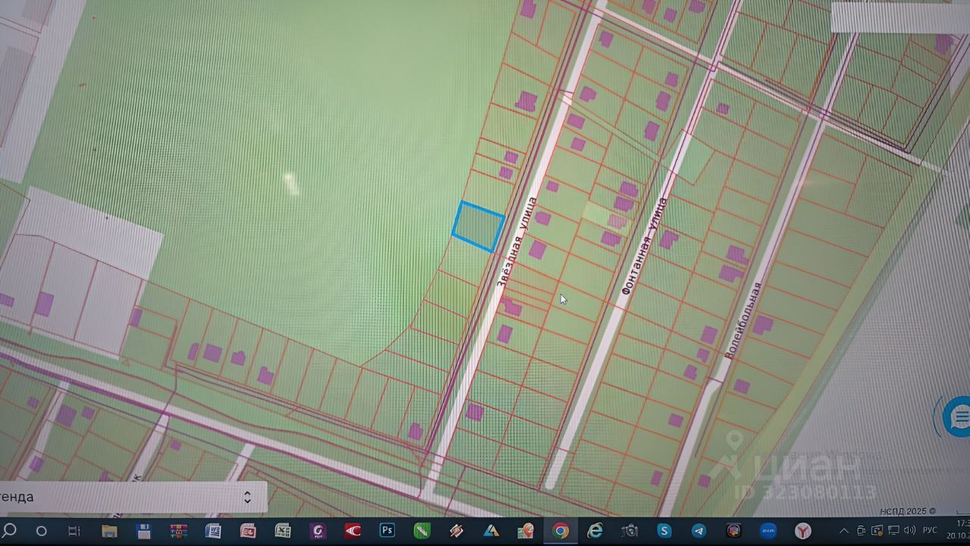Open the Camera app on taskbar
Image resolution: width=970 pixels, height=546 pixels.
click(x=630, y=531)
